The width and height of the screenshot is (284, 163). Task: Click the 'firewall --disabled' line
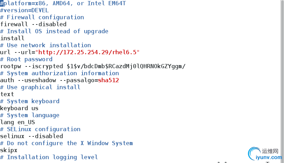pos(33,24)
